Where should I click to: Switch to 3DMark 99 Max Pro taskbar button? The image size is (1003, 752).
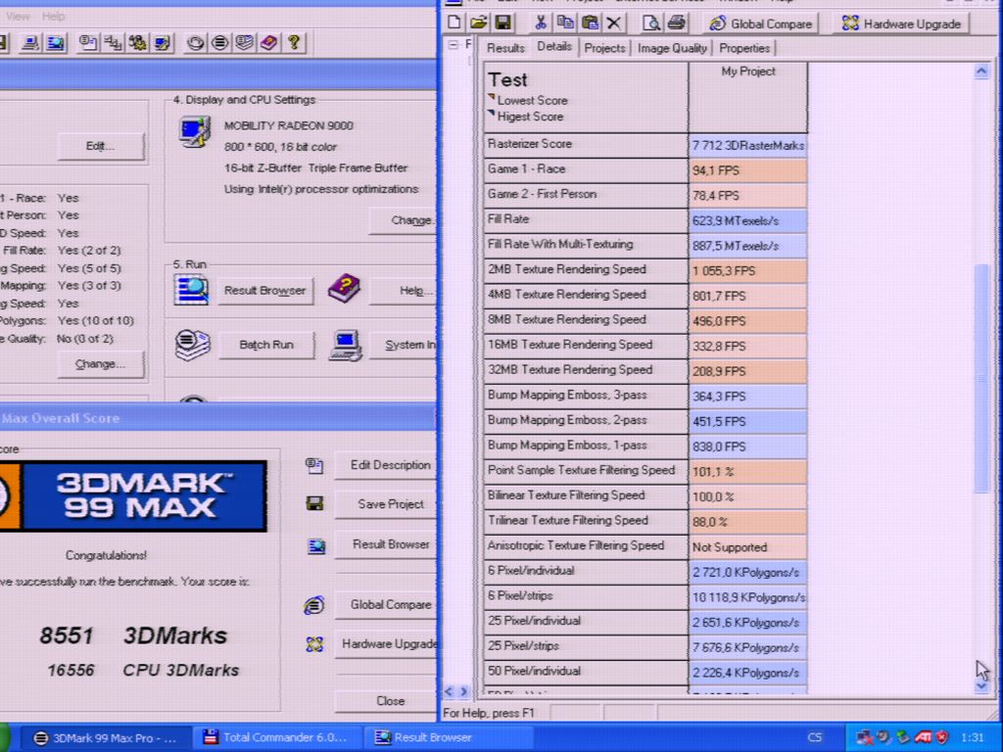pyautogui.click(x=106, y=737)
